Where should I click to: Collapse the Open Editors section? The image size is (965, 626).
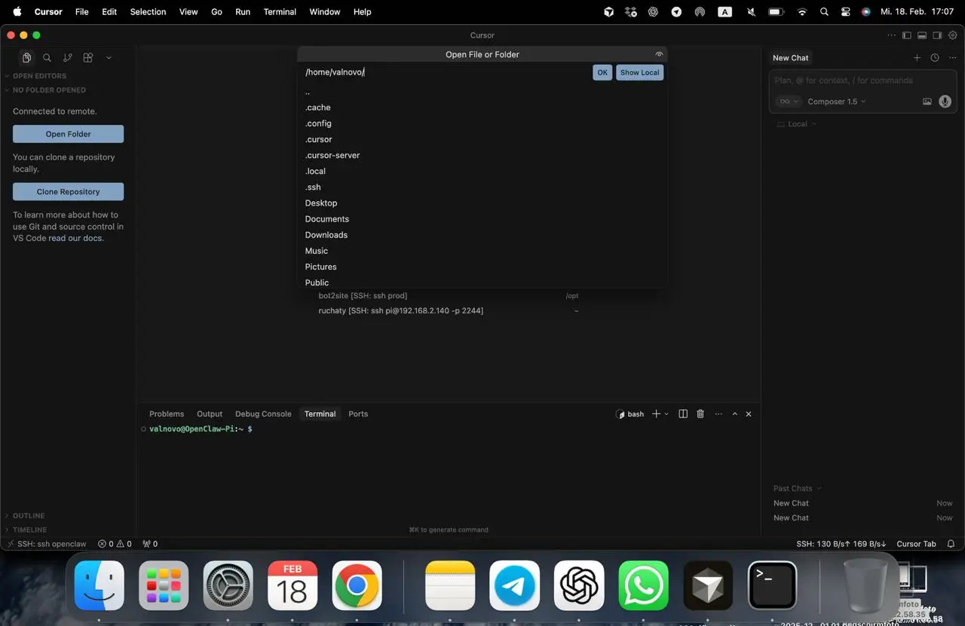coord(39,76)
